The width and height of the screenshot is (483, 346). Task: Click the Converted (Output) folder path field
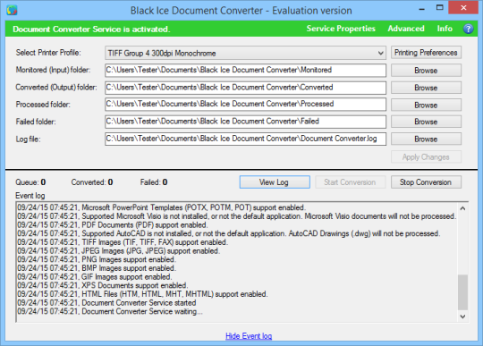245,88
